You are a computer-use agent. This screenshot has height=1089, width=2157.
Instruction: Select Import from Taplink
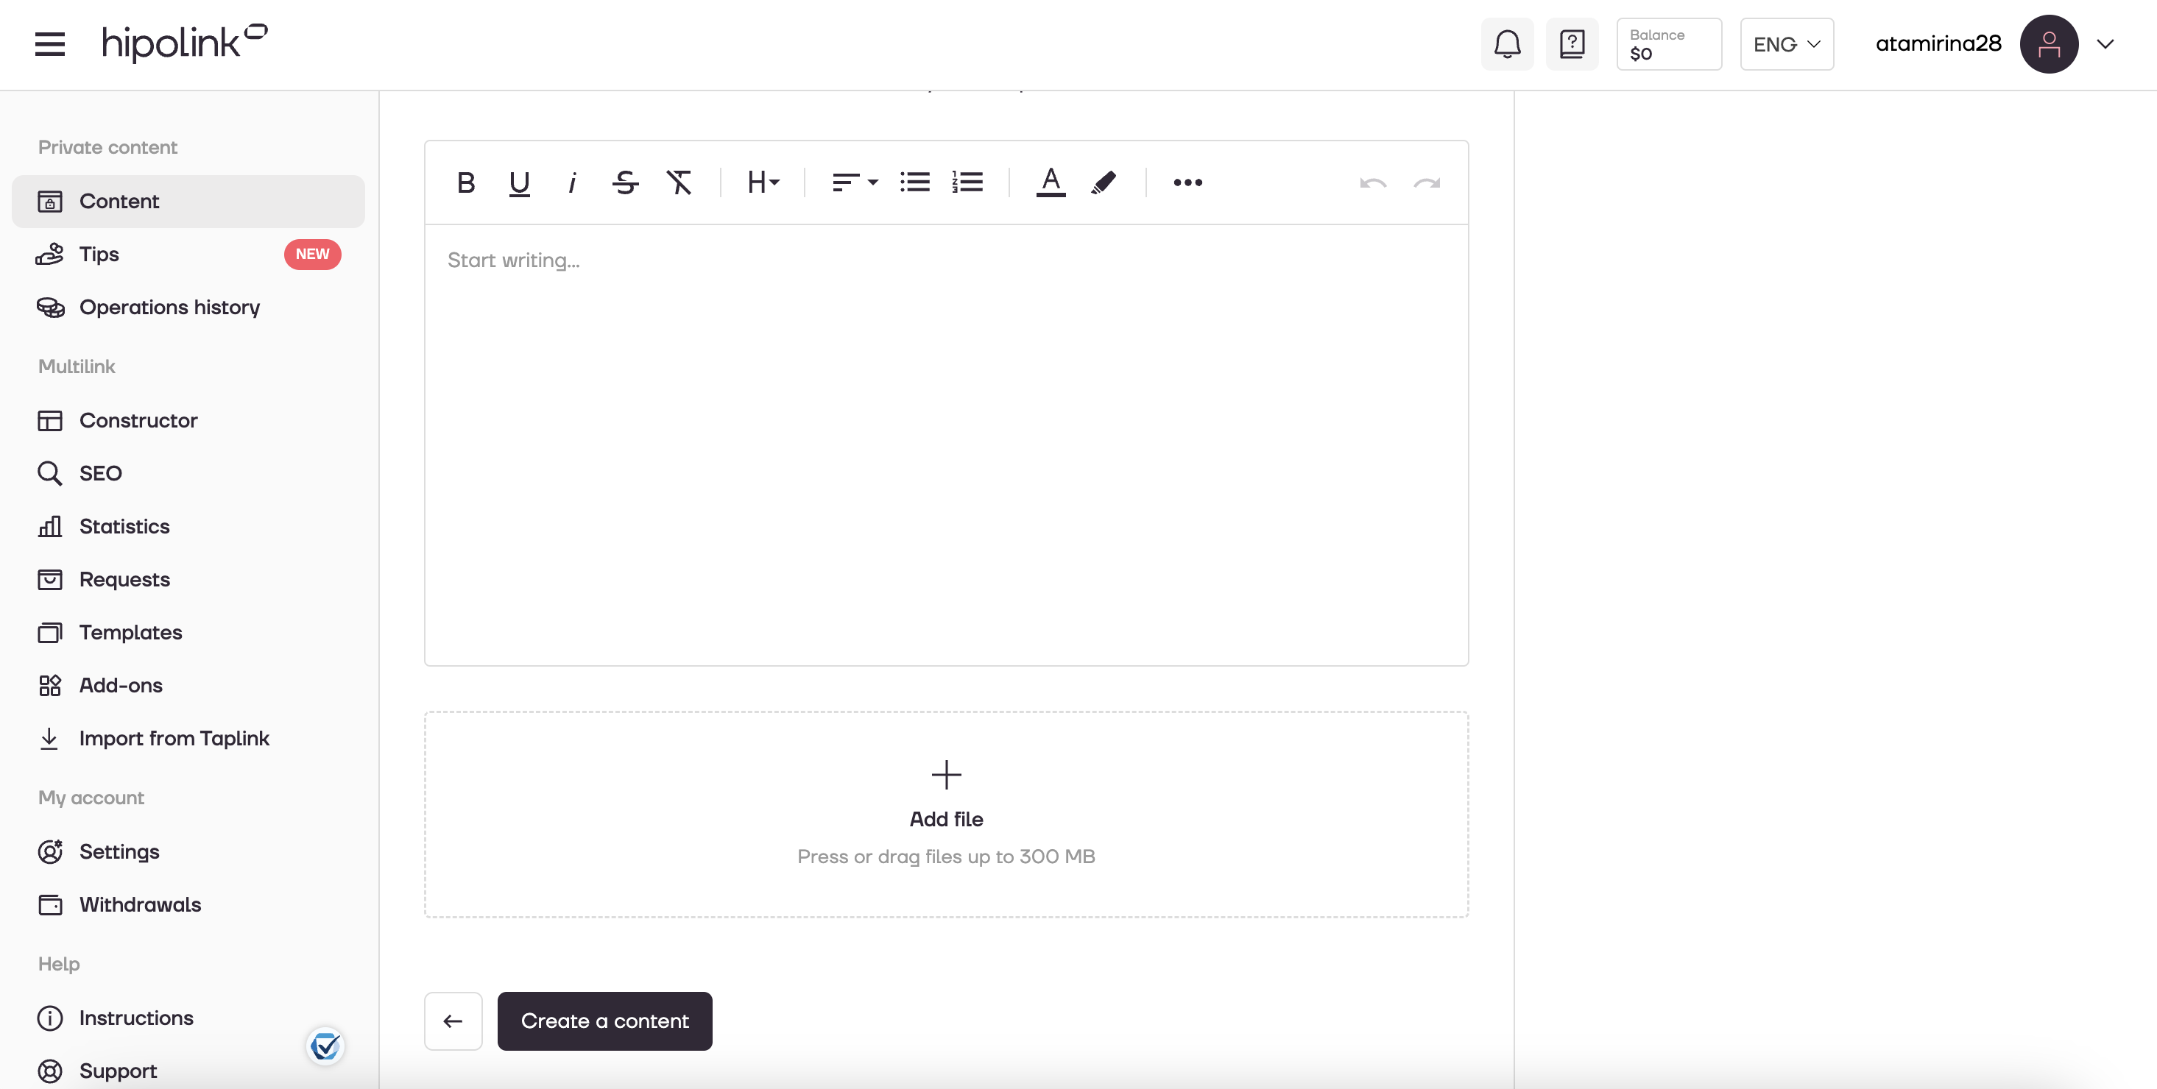pos(188,738)
